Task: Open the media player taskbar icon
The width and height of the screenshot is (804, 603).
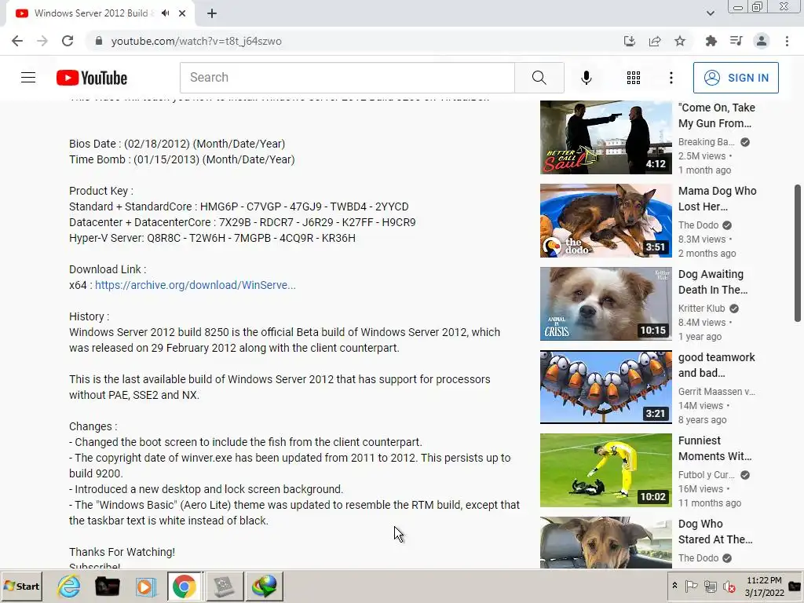Action: [x=145, y=586]
